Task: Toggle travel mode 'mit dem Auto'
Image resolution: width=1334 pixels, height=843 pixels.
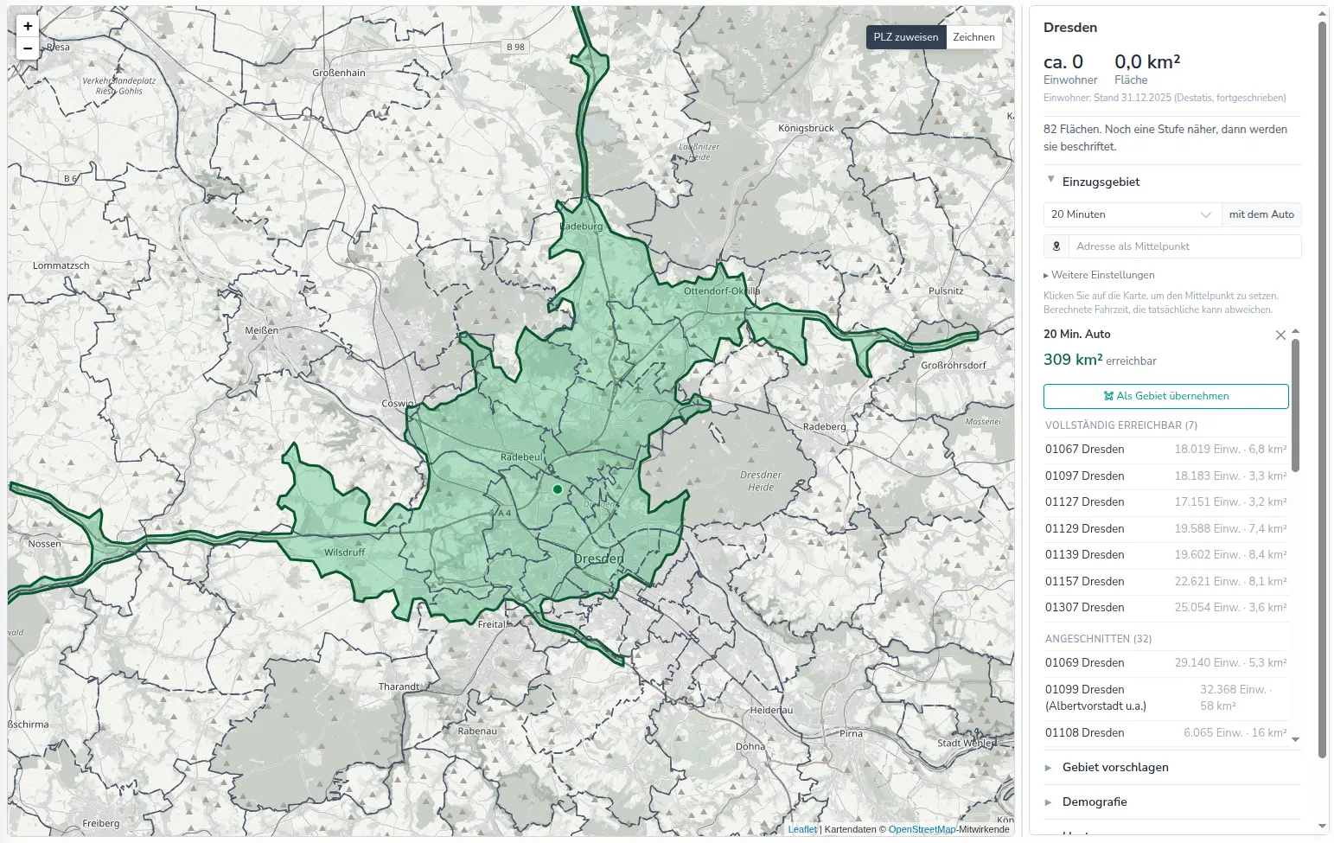Action: [1261, 214]
